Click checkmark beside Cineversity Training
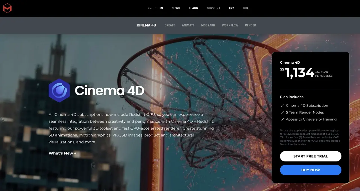The image size is (360, 191). tap(283, 119)
